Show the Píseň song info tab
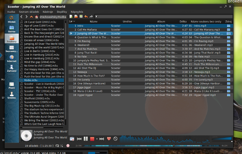Screen dimensions: 242x154 click(11, 85)
